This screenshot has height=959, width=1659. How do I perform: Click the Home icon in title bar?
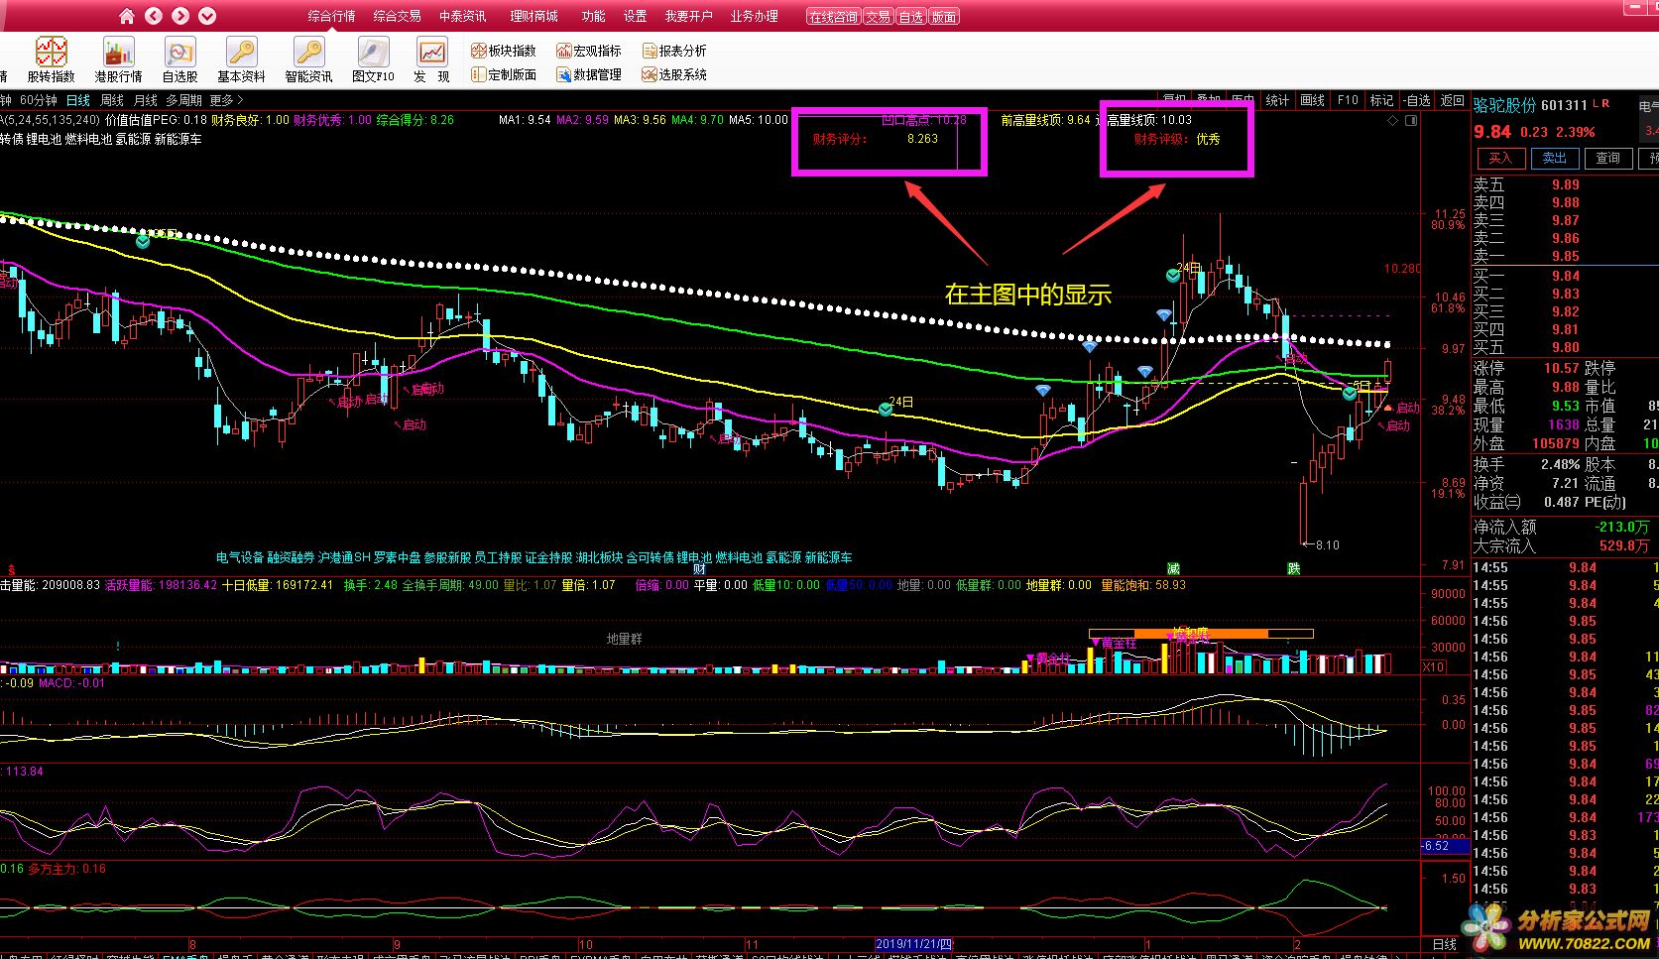tap(126, 16)
